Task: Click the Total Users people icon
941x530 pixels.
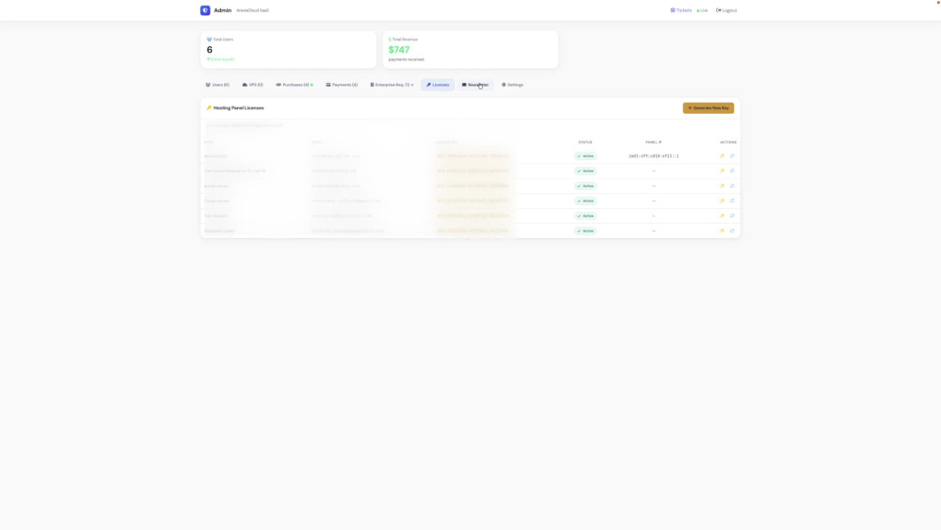Action: tap(209, 40)
